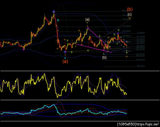Click the green c label above [b]

coord(104,54)
